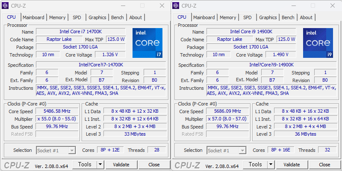Open Tools dropdown arrow in the i7 window
Screen dimensions: 342x171
coord(100,165)
